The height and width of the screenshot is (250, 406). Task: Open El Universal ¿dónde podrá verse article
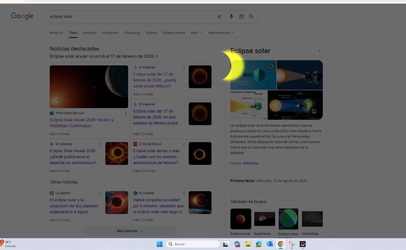(x=75, y=156)
